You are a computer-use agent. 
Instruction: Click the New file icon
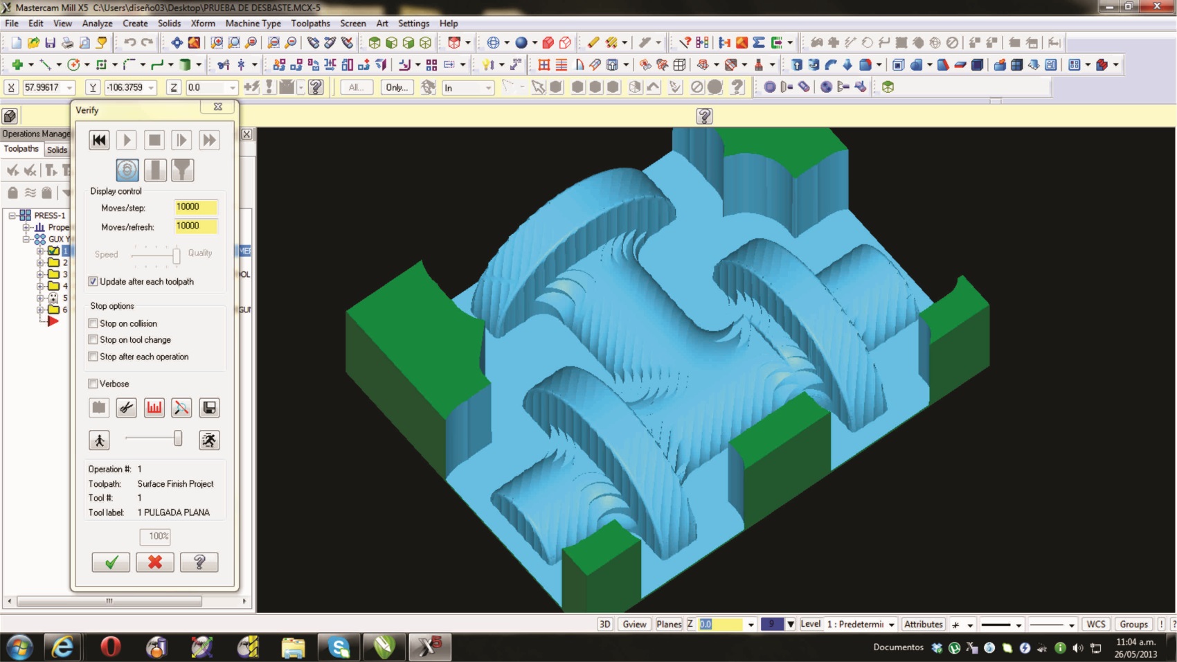click(x=16, y=43)
